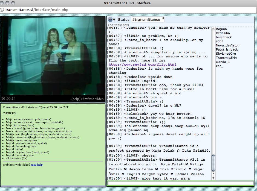
Task: Open the IRC connection menu icon
Action: 112,19
